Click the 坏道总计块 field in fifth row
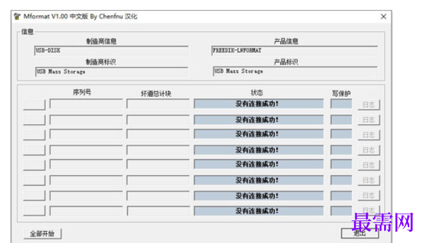Screen dimensions: 426x243 tap(158, 165)
